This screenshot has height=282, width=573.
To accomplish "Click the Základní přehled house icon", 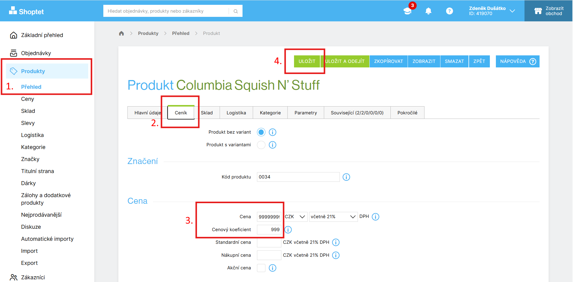I will pos(14,35).
